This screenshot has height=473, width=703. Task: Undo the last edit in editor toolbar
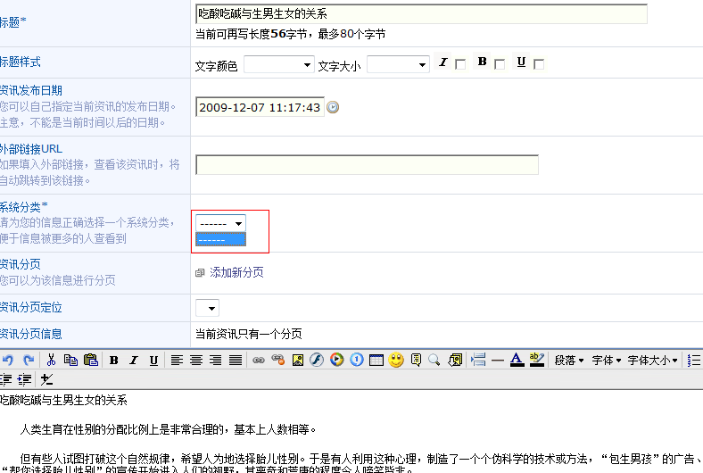(x=8, y=360)
